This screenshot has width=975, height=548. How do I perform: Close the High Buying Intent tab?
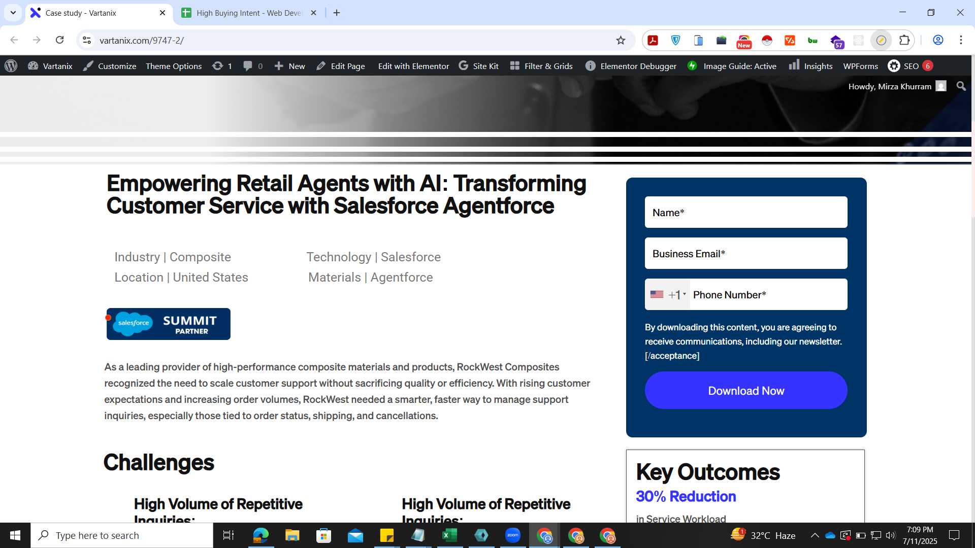[x=313, y=13]
